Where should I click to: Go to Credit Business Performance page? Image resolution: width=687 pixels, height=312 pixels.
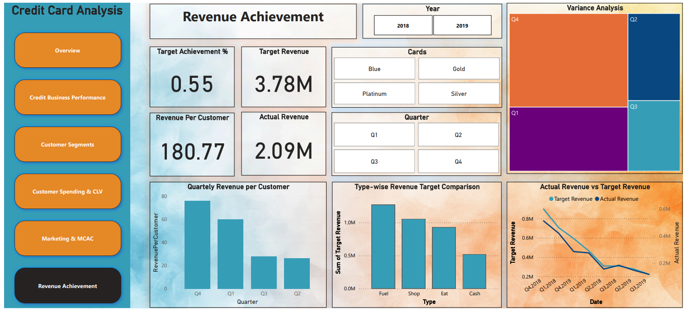point(68,98)
